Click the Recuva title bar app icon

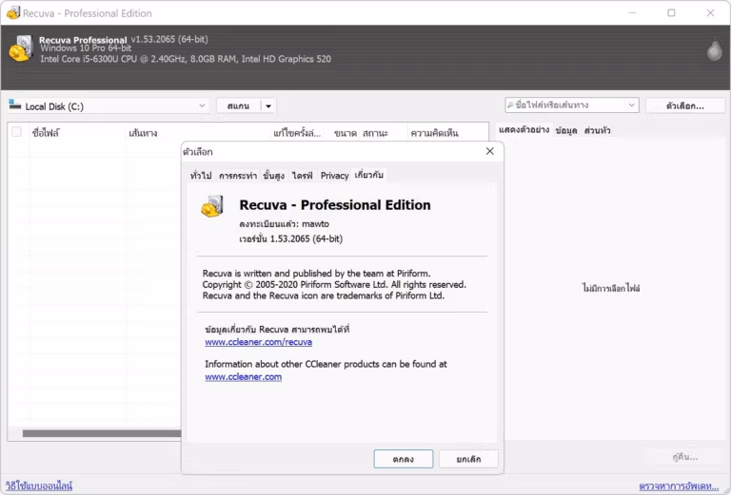point(13,12)
